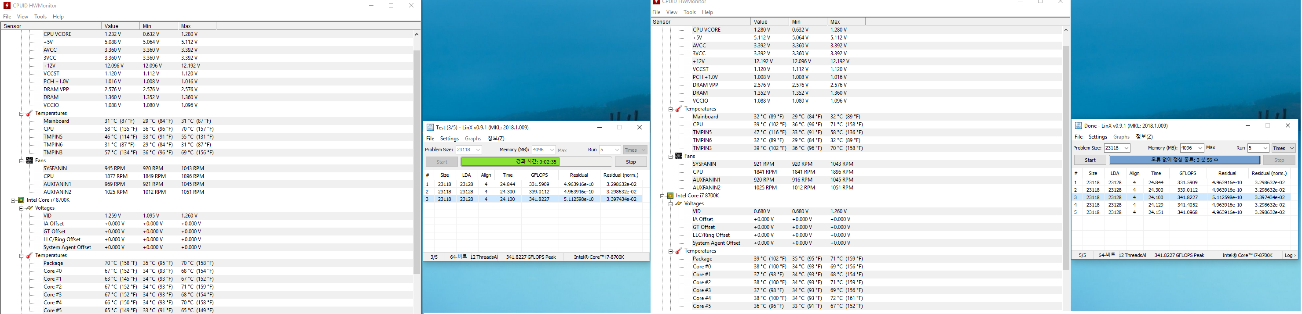Screen dimensions: 1302x314
Task: Open View menu in left HWMonitor window
Action: pos(23,17)
